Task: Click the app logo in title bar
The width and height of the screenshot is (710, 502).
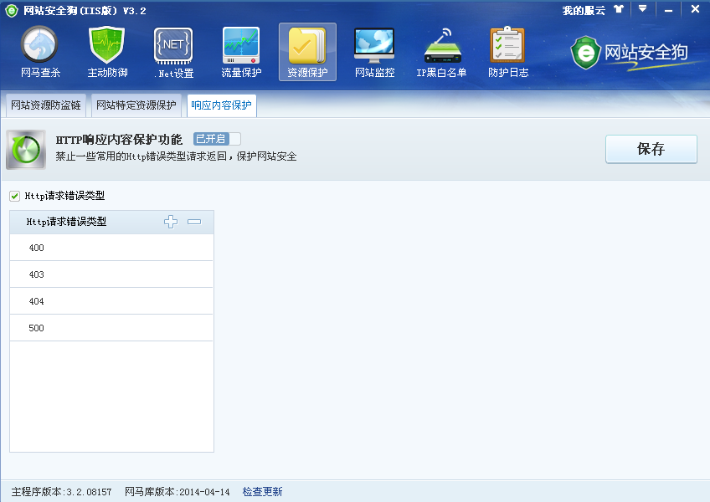Action: pos(12,10)
